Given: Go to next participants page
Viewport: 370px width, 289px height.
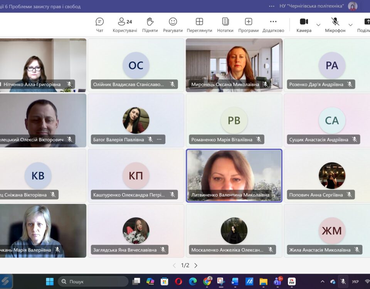Looking at the screenshot, I should tap(196, 265).
